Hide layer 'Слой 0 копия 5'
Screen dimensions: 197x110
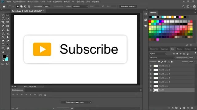[x=151, y=70]
